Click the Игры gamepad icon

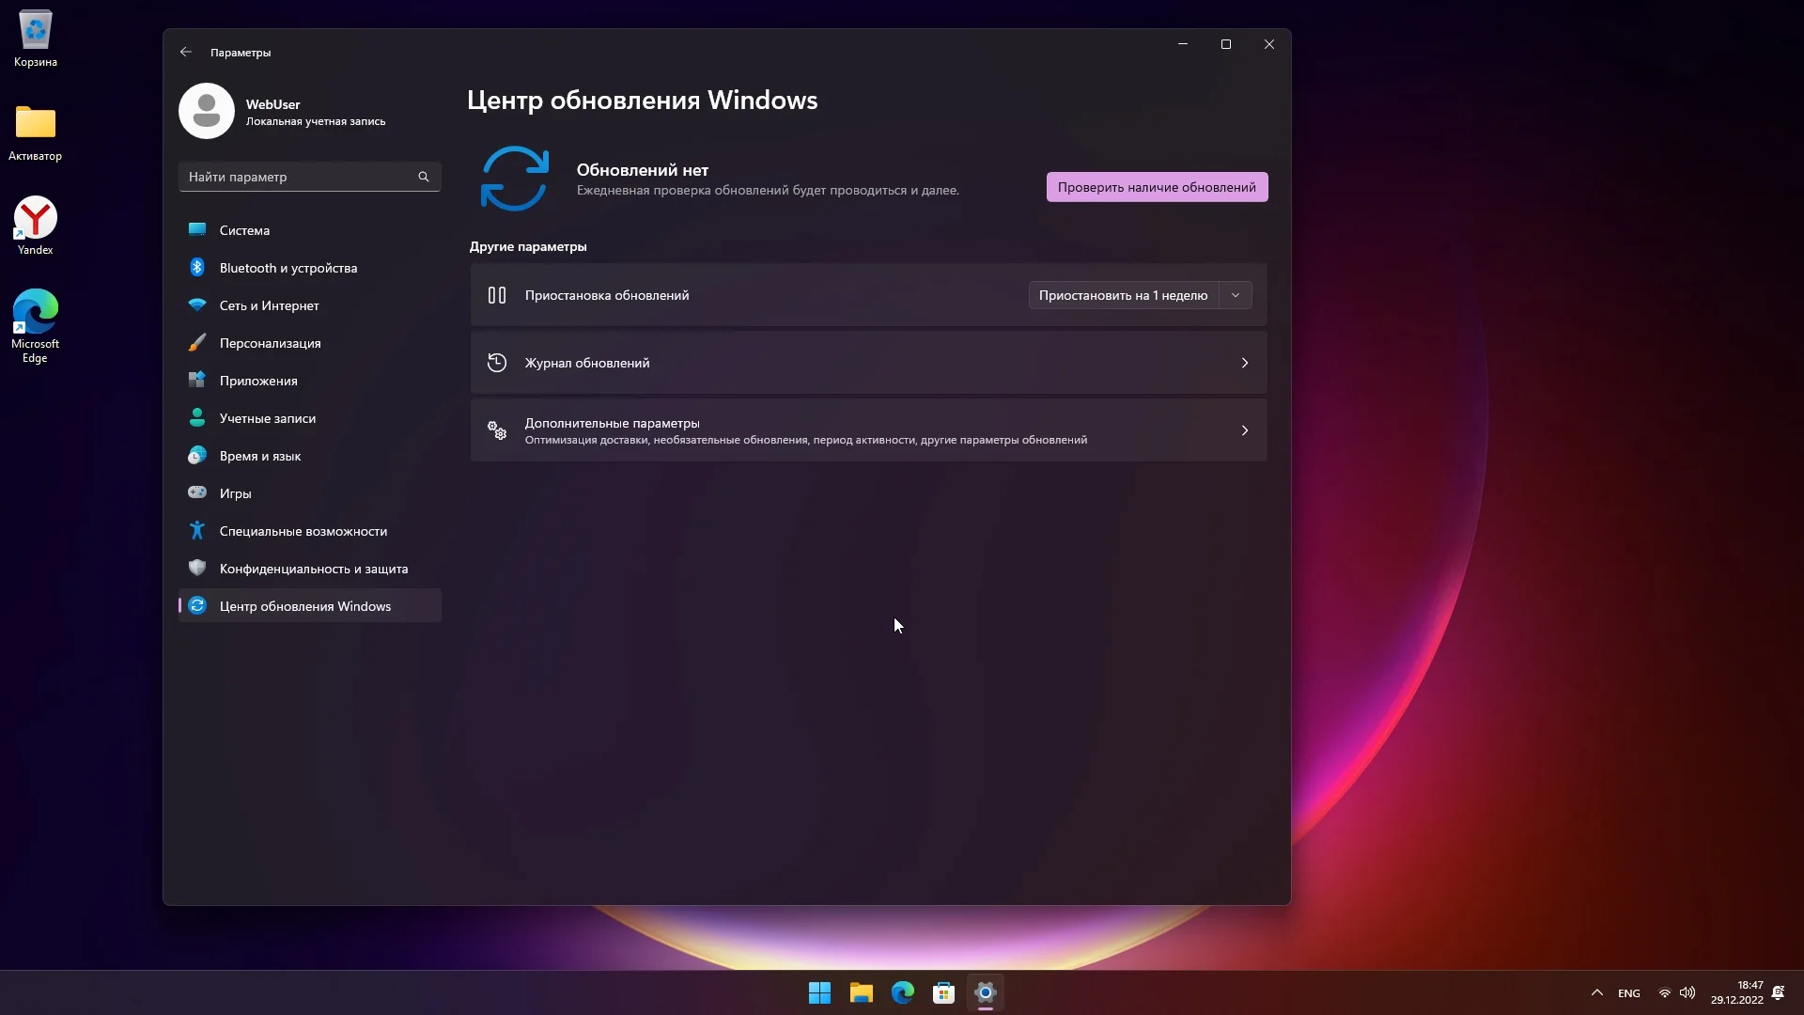197,492
